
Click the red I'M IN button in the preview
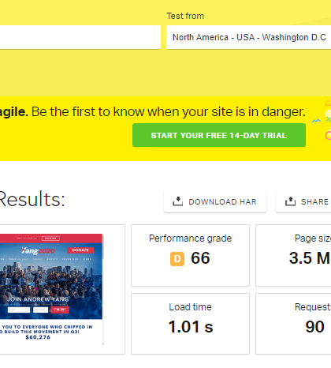60,310
